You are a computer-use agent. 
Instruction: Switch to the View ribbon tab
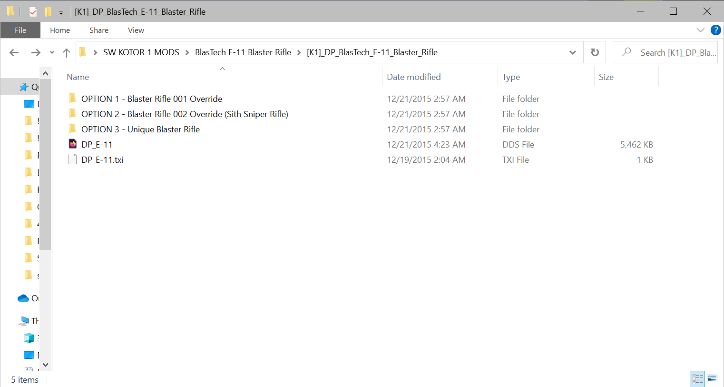pos(136,30)
